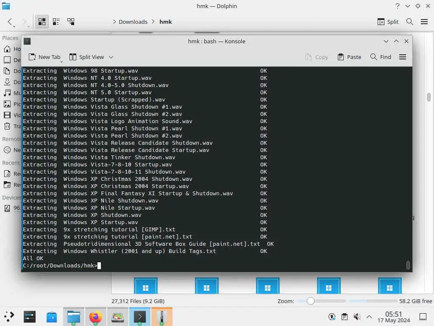
Task: Click Dolphin help question mark button
Action: click(398, 6)
